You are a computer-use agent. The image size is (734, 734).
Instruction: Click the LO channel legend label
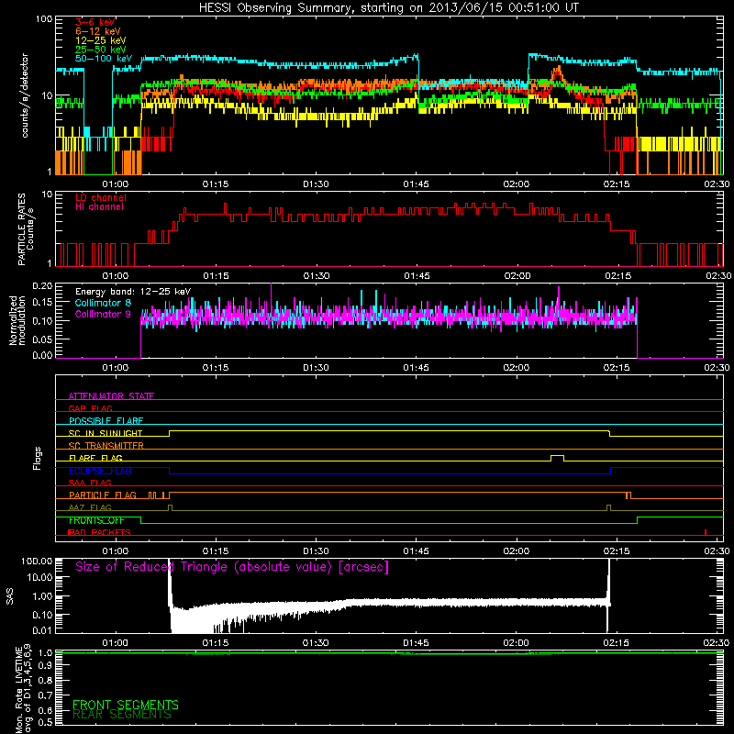tap(101, 197)
